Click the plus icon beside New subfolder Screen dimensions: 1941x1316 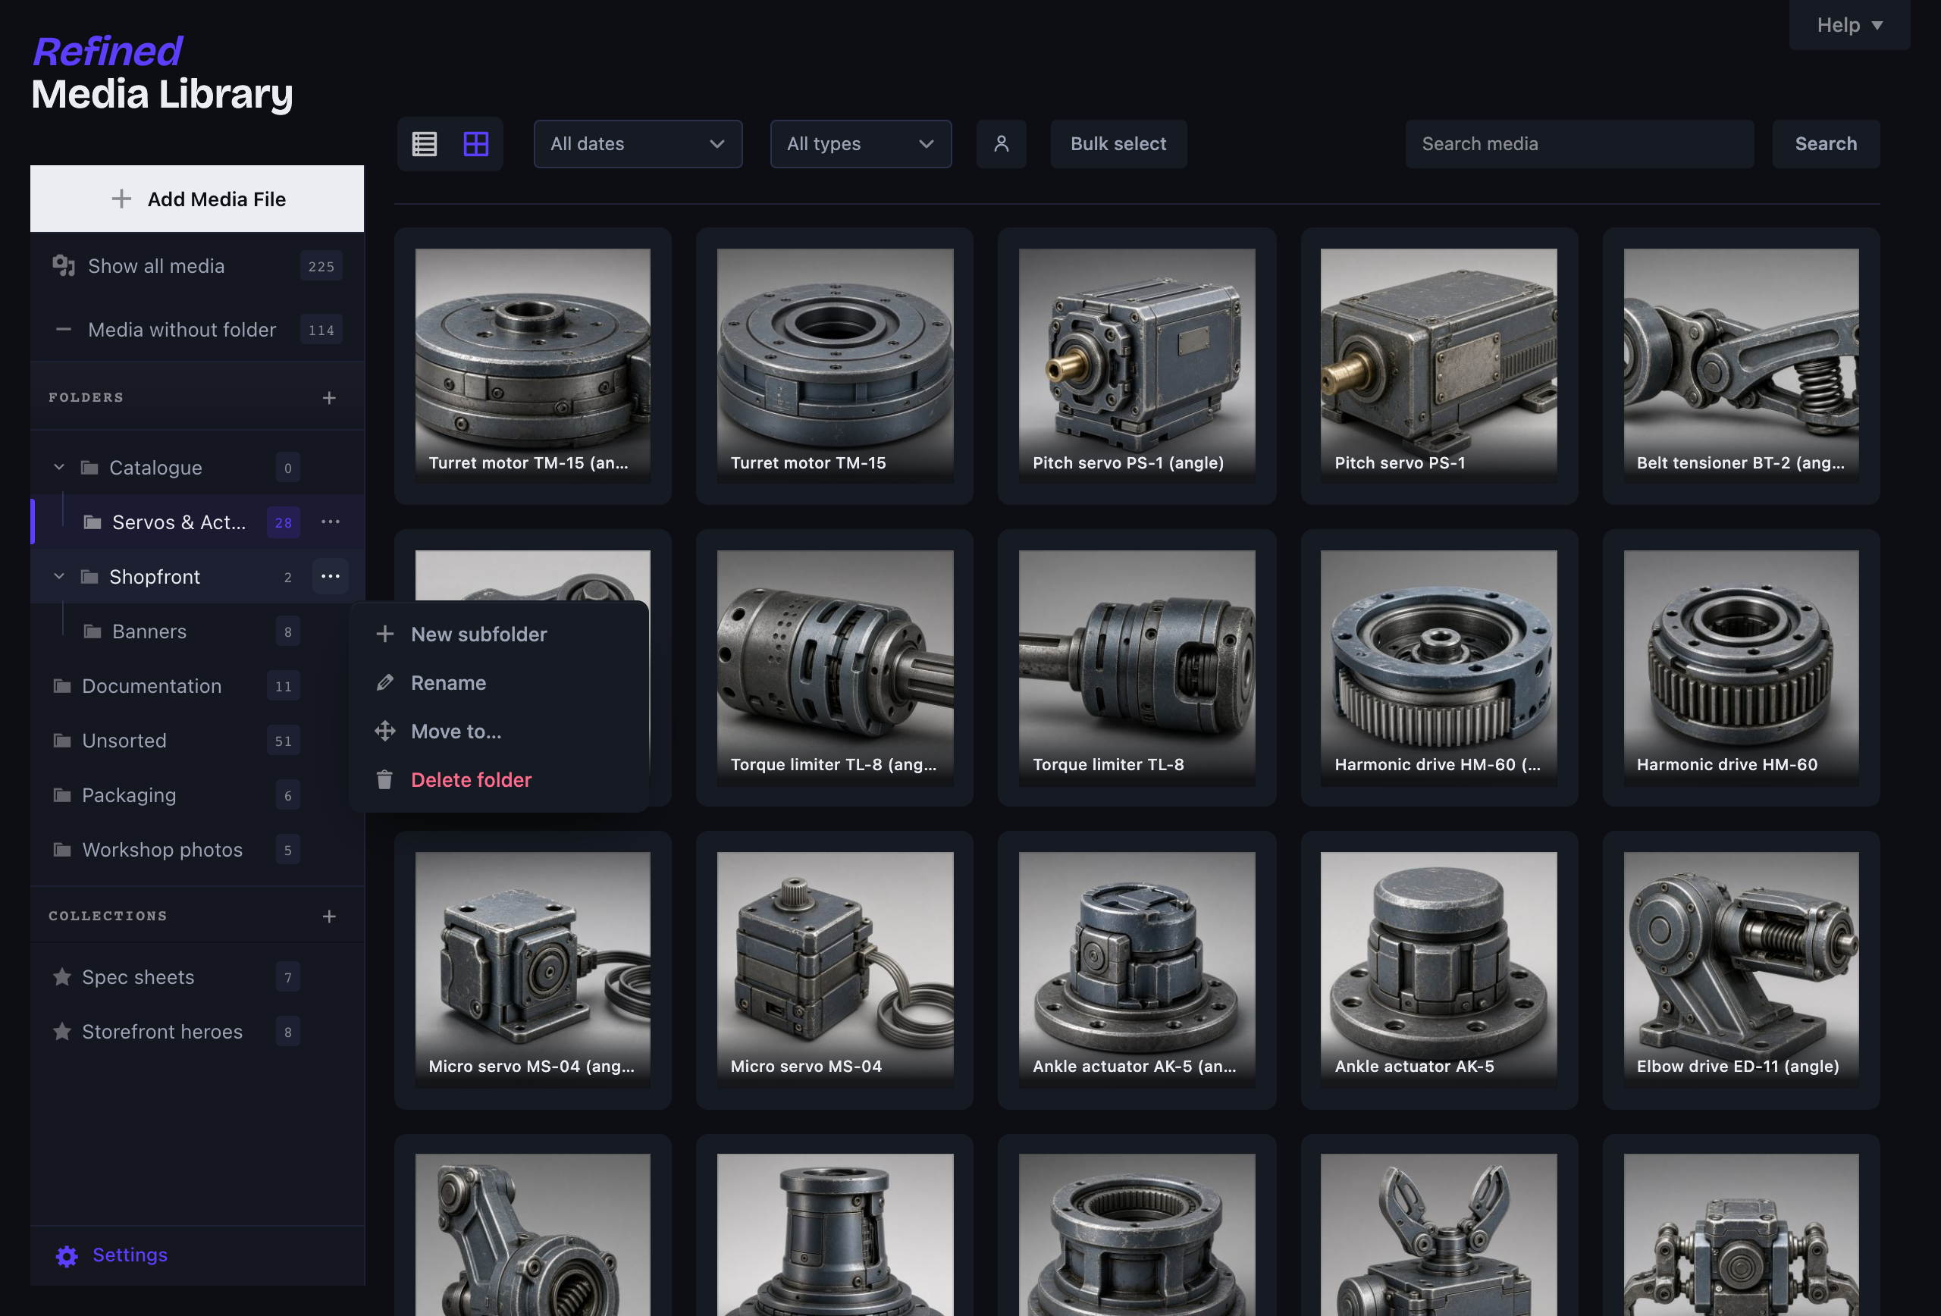coord(384,634)
